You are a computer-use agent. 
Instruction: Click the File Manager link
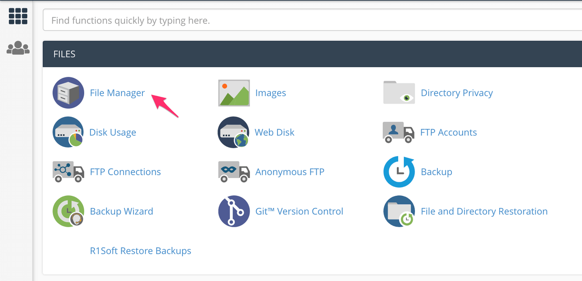click(x=117, y=93)
